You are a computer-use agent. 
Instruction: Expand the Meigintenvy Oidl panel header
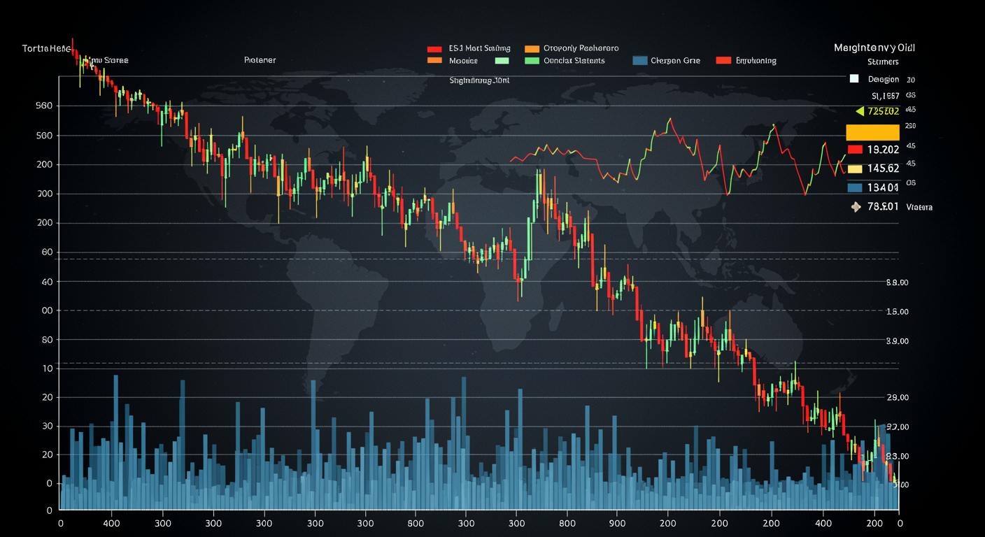874,48
